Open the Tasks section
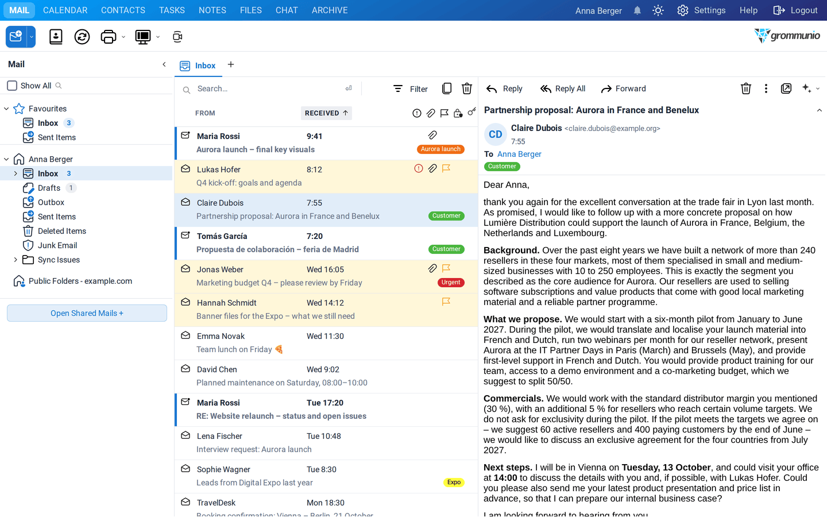Viewport: 827px width, 517px height. click(x=172, y=10)
